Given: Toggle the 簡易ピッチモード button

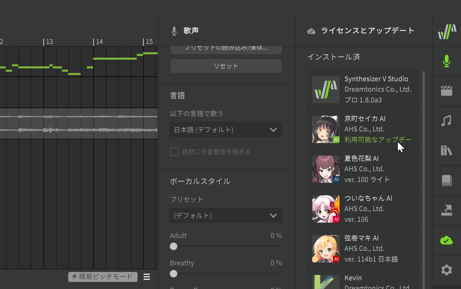Looking at the screenshot, I should 103,277.
